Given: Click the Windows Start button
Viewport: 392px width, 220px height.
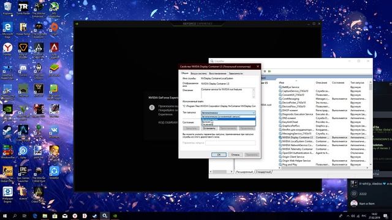Looking at the screenshot, I should (5, 216).
